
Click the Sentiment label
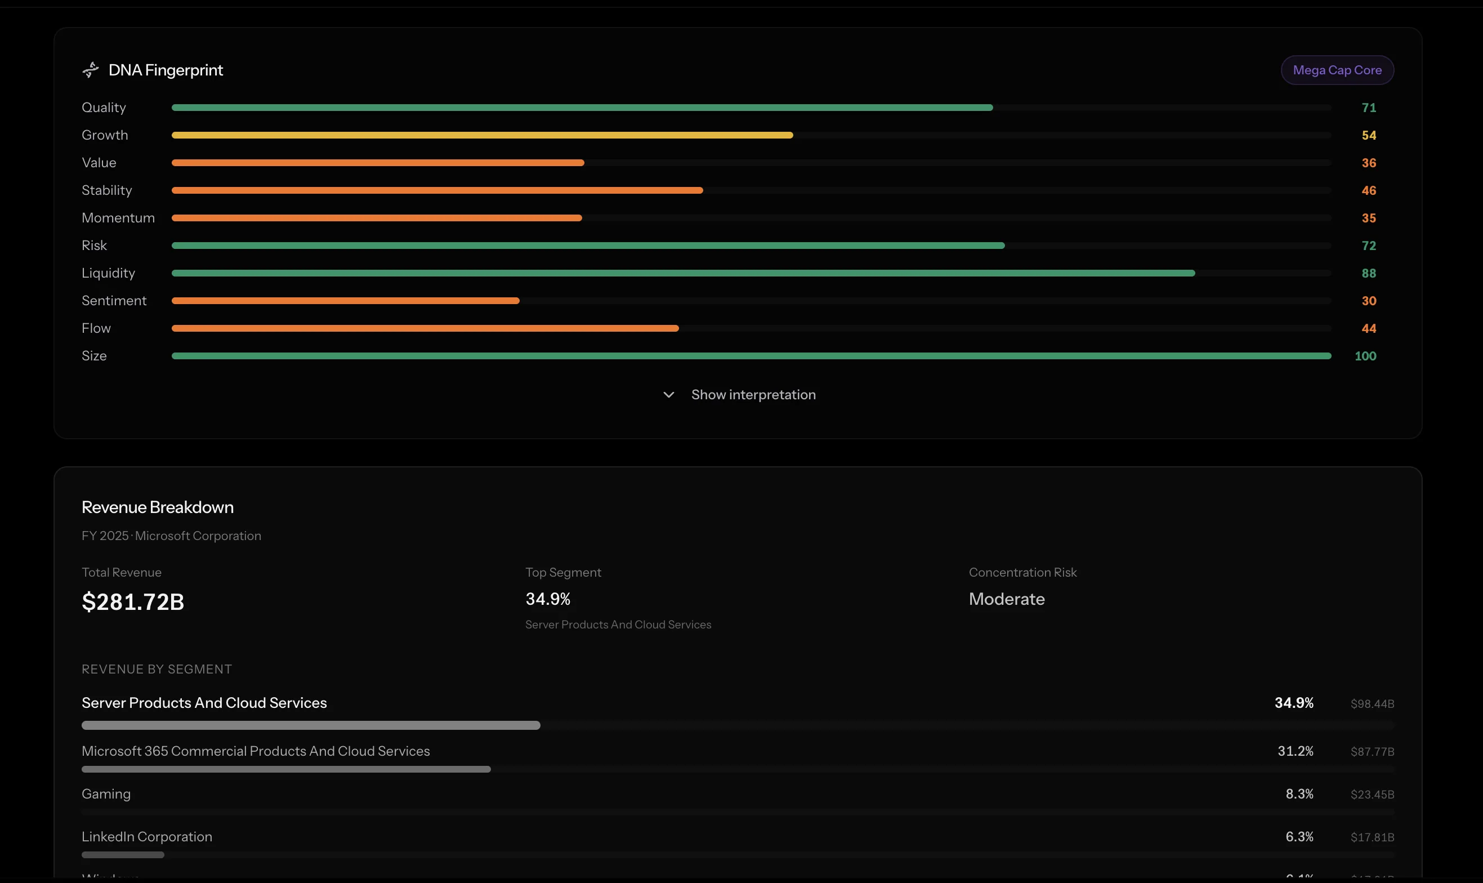point(114,301)
